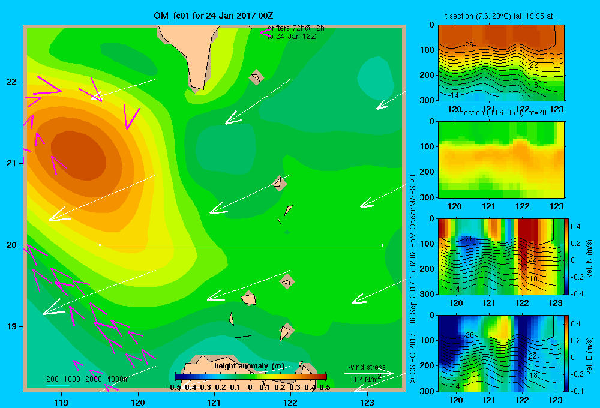Screen dimensions: 600x408
Task: Open the salinity section plot panel
Action: click(x=501, y=160)
